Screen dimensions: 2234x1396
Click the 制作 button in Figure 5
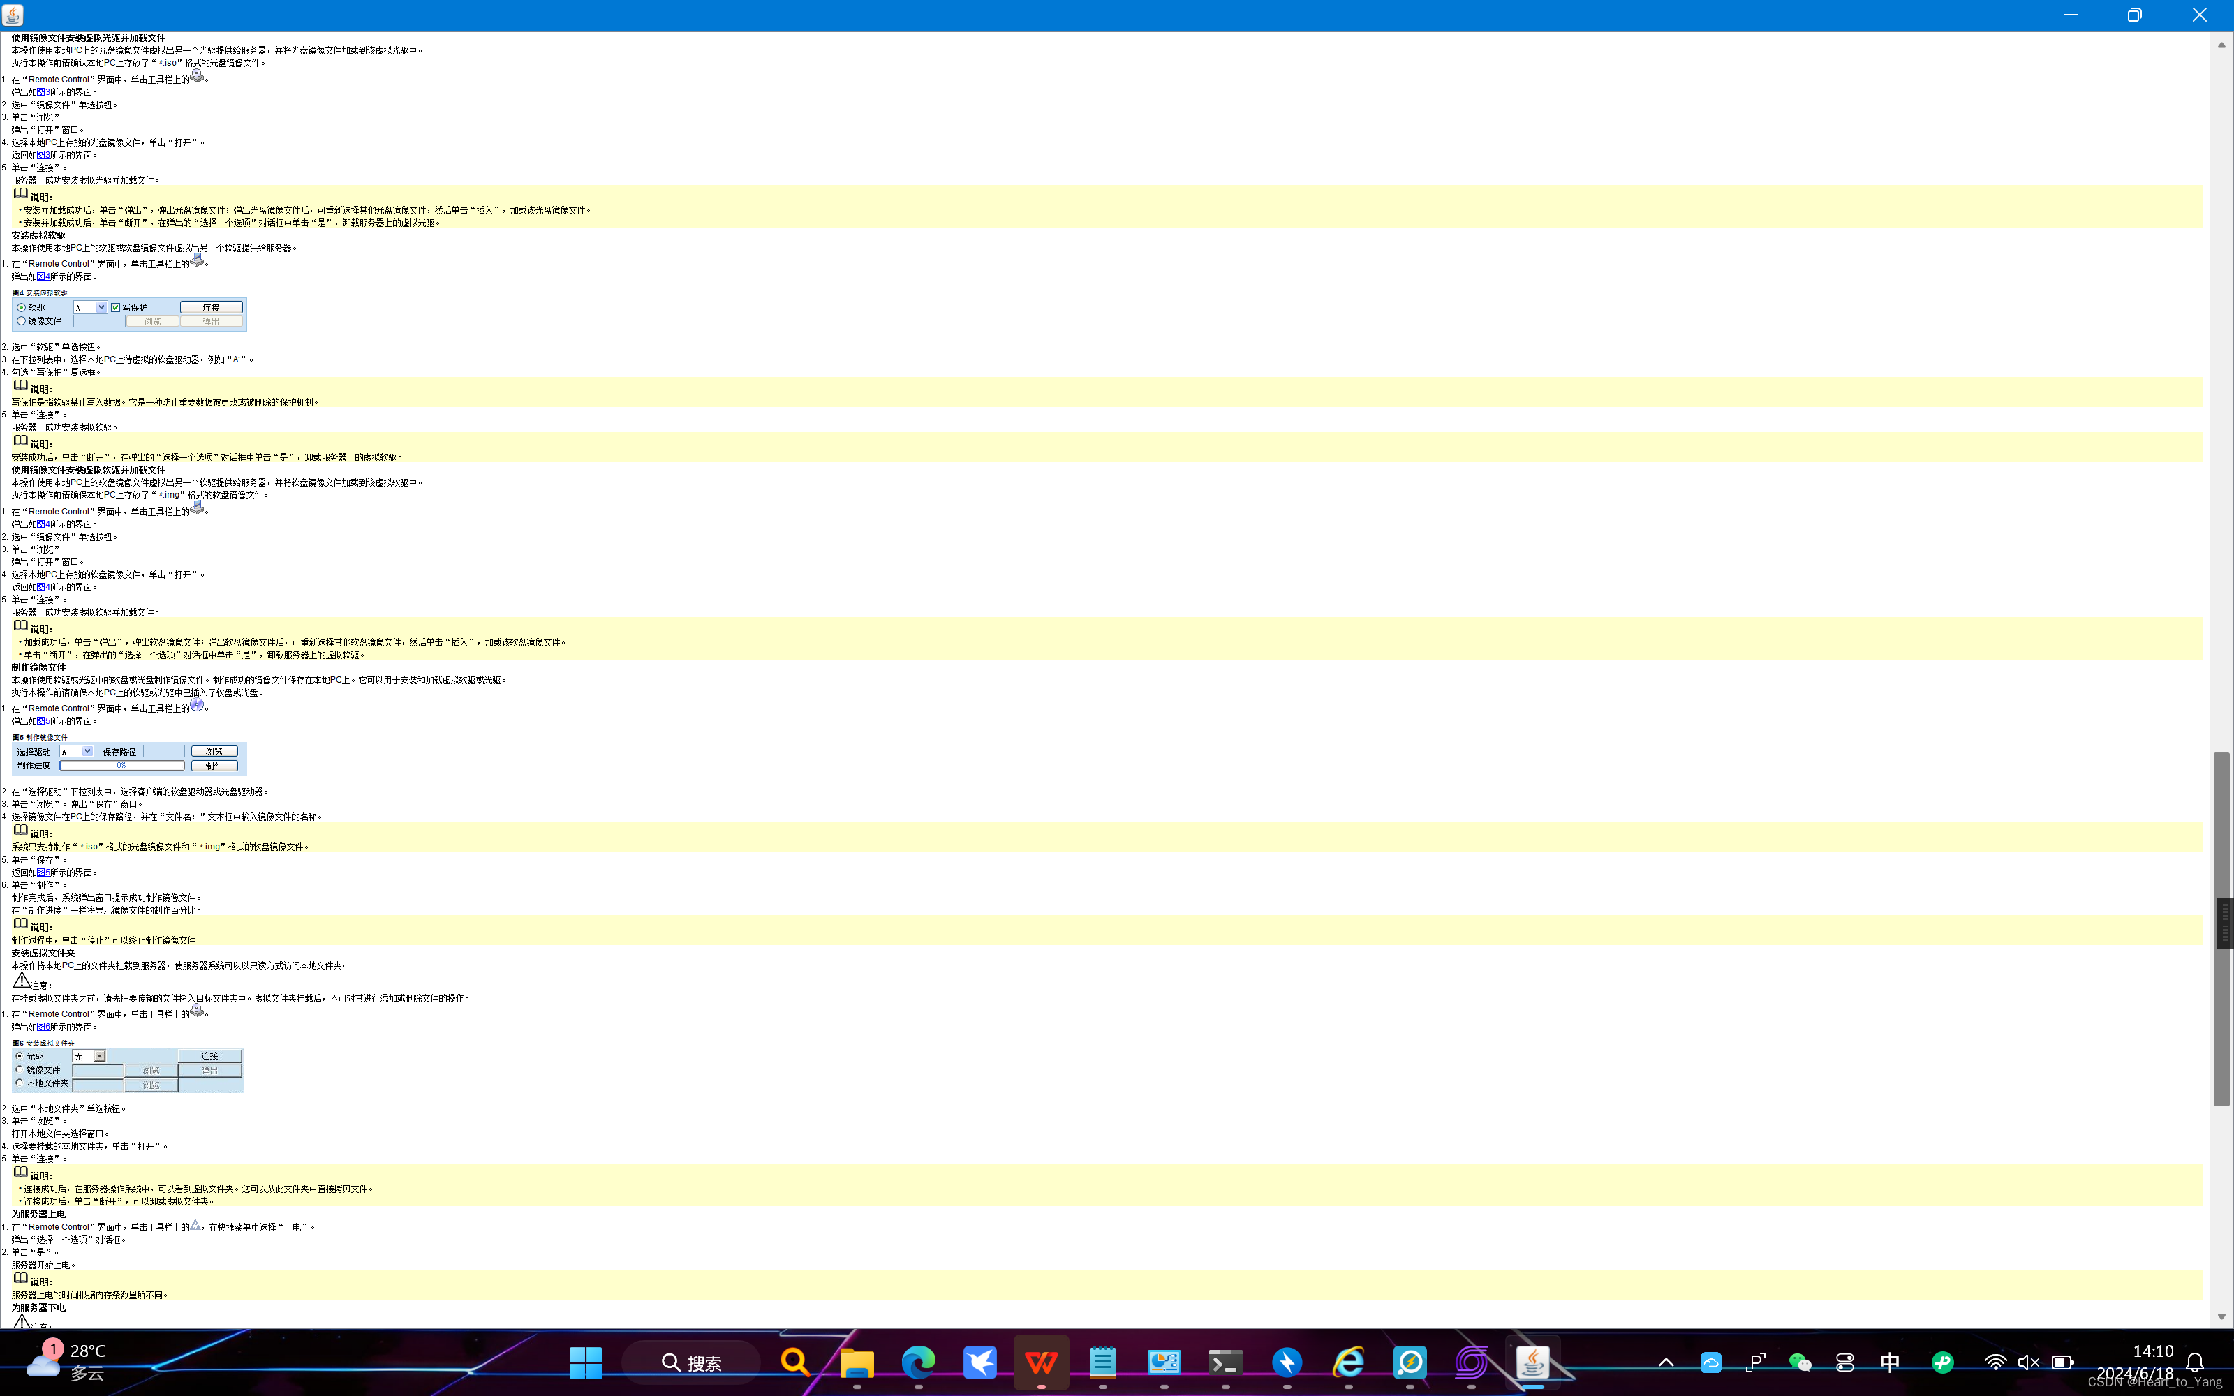coord(214,766)
